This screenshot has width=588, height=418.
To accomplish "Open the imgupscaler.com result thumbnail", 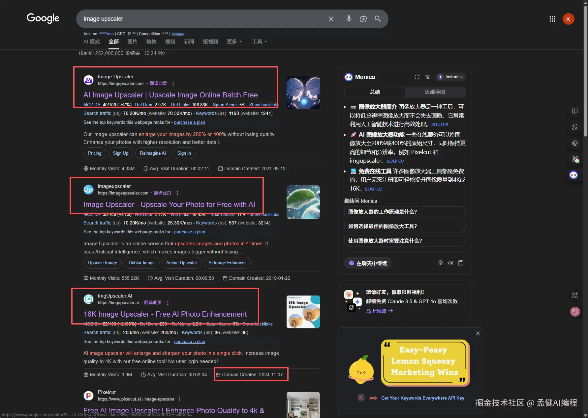I will tap(303, 93).
